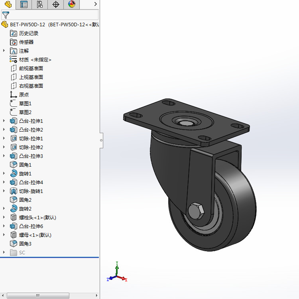
Task: Open the FeatureManager design tree tab
Action: 8,4
